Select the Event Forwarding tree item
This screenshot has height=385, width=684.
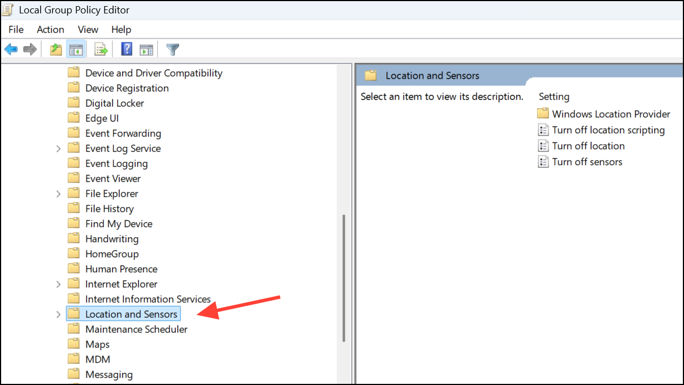[123, 133]
